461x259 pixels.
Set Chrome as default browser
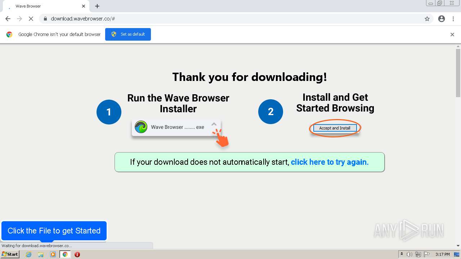click(x=128, y=34)
